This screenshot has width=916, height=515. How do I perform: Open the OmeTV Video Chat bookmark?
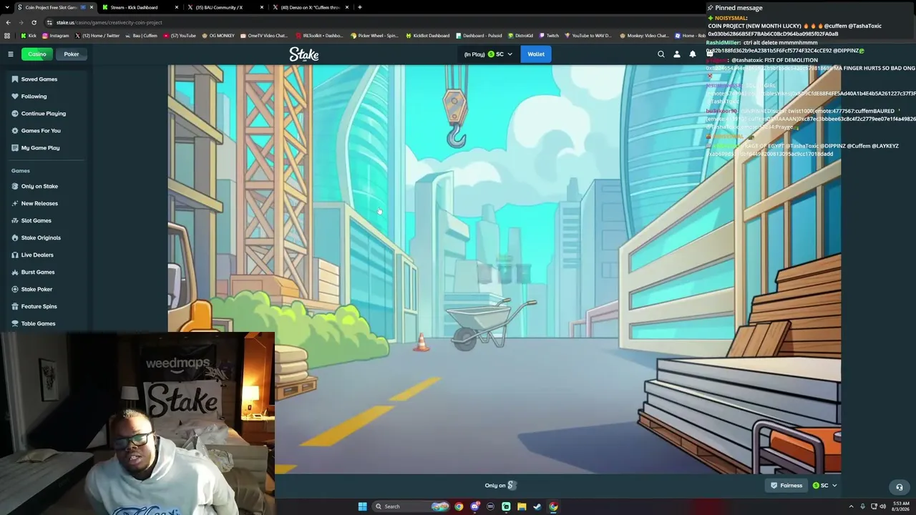(x=264, y=35)
